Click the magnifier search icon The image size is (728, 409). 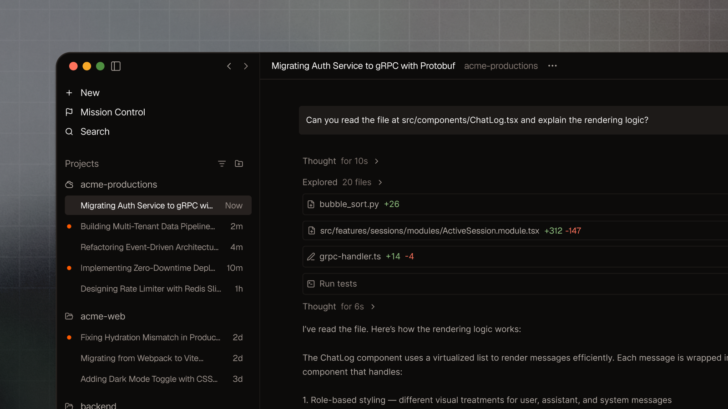click(69, 132)
